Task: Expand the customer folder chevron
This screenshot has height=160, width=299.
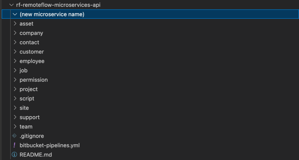Action: (15, 52)
